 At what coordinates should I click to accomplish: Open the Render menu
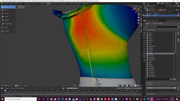point(11,4)
